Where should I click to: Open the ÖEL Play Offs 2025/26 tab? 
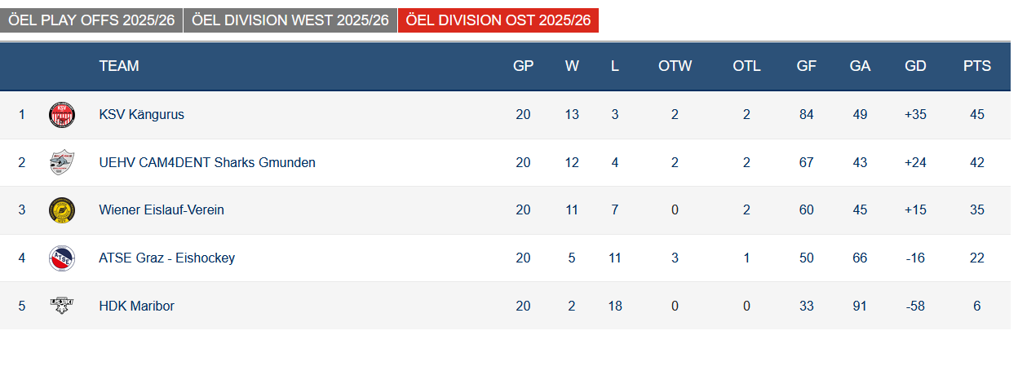pyautogui.click(x=91, y=20)
